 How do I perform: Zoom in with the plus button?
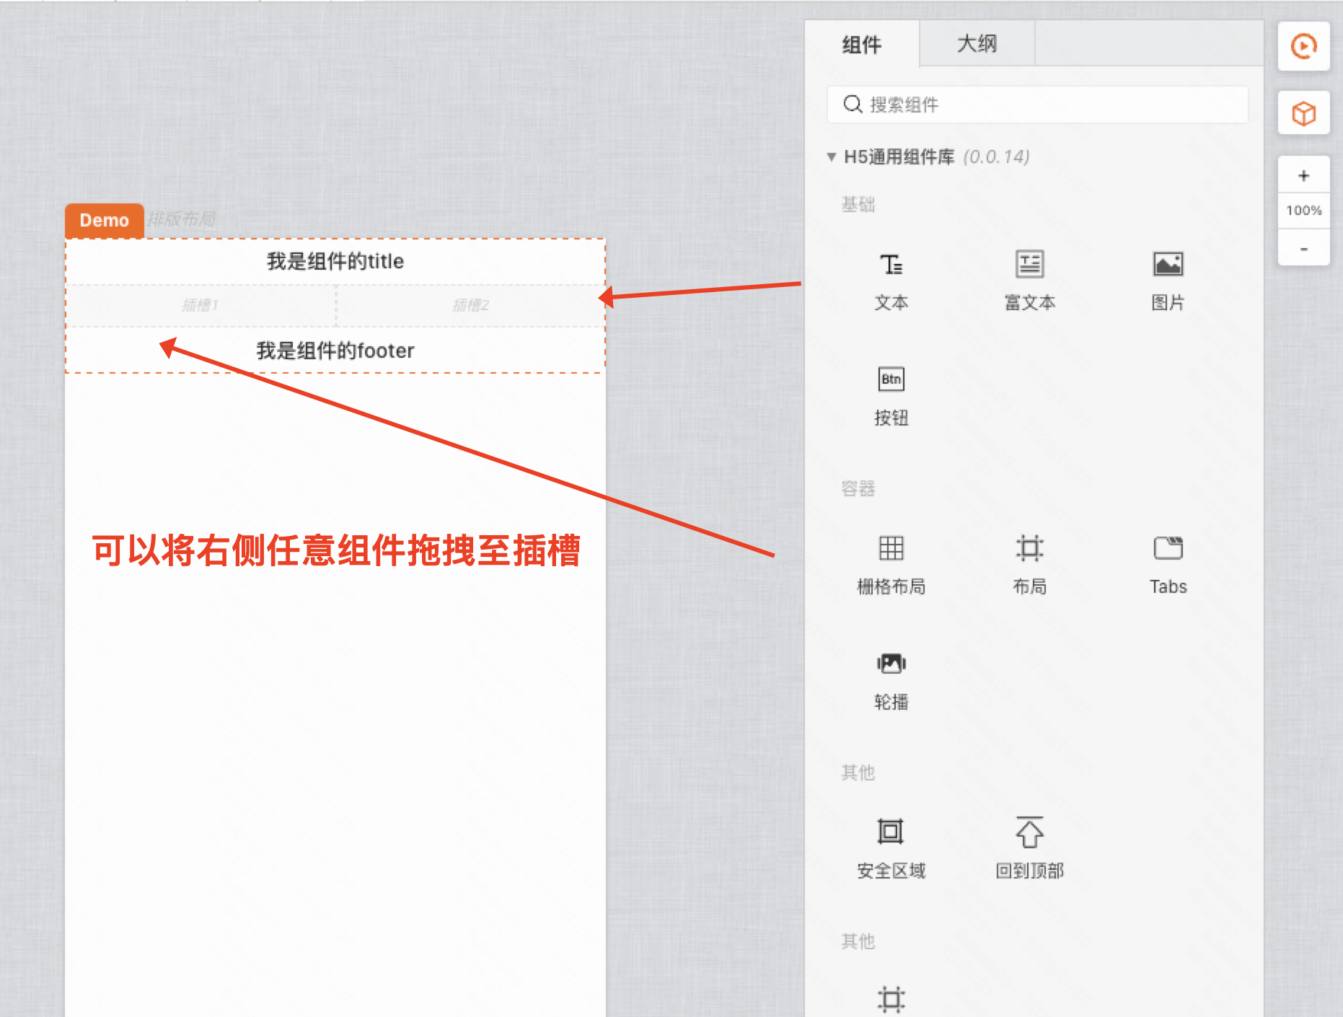coord(1303,175)
